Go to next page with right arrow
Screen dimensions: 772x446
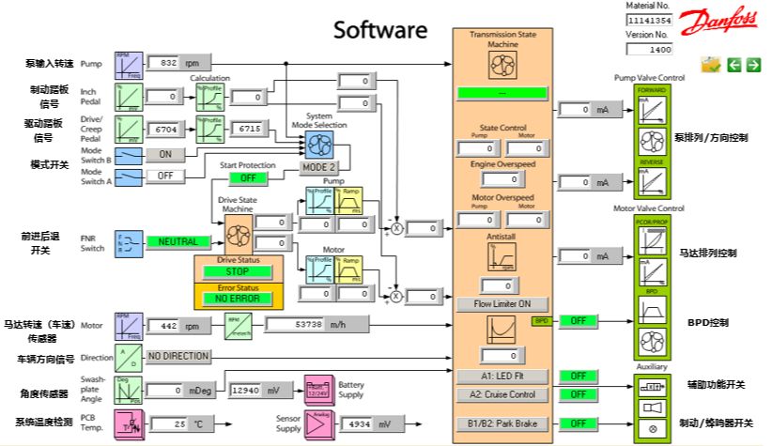pos(753,65)
